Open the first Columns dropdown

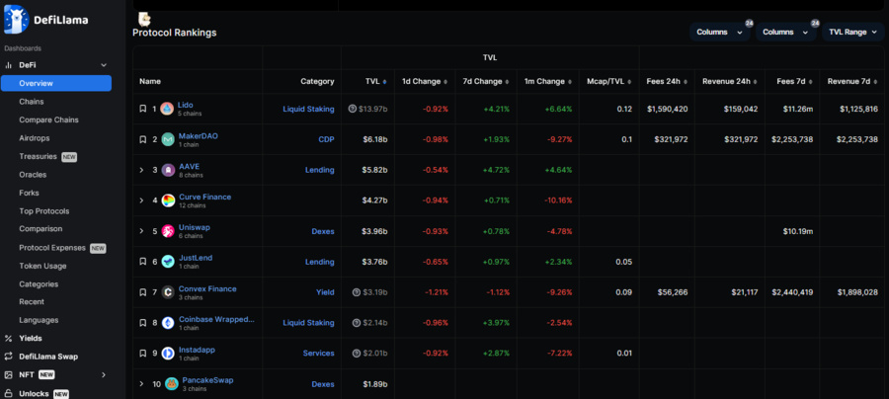tap(719, 33)
